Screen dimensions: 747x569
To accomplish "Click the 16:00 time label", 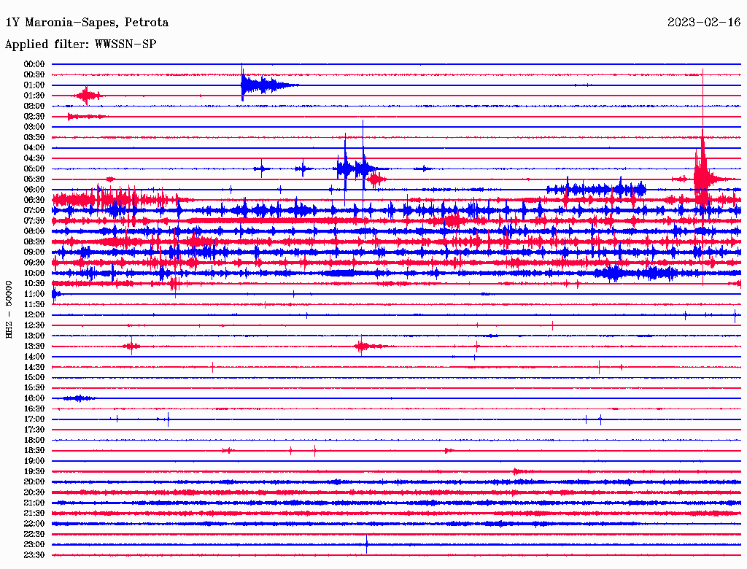I will [x=34, y=398].
